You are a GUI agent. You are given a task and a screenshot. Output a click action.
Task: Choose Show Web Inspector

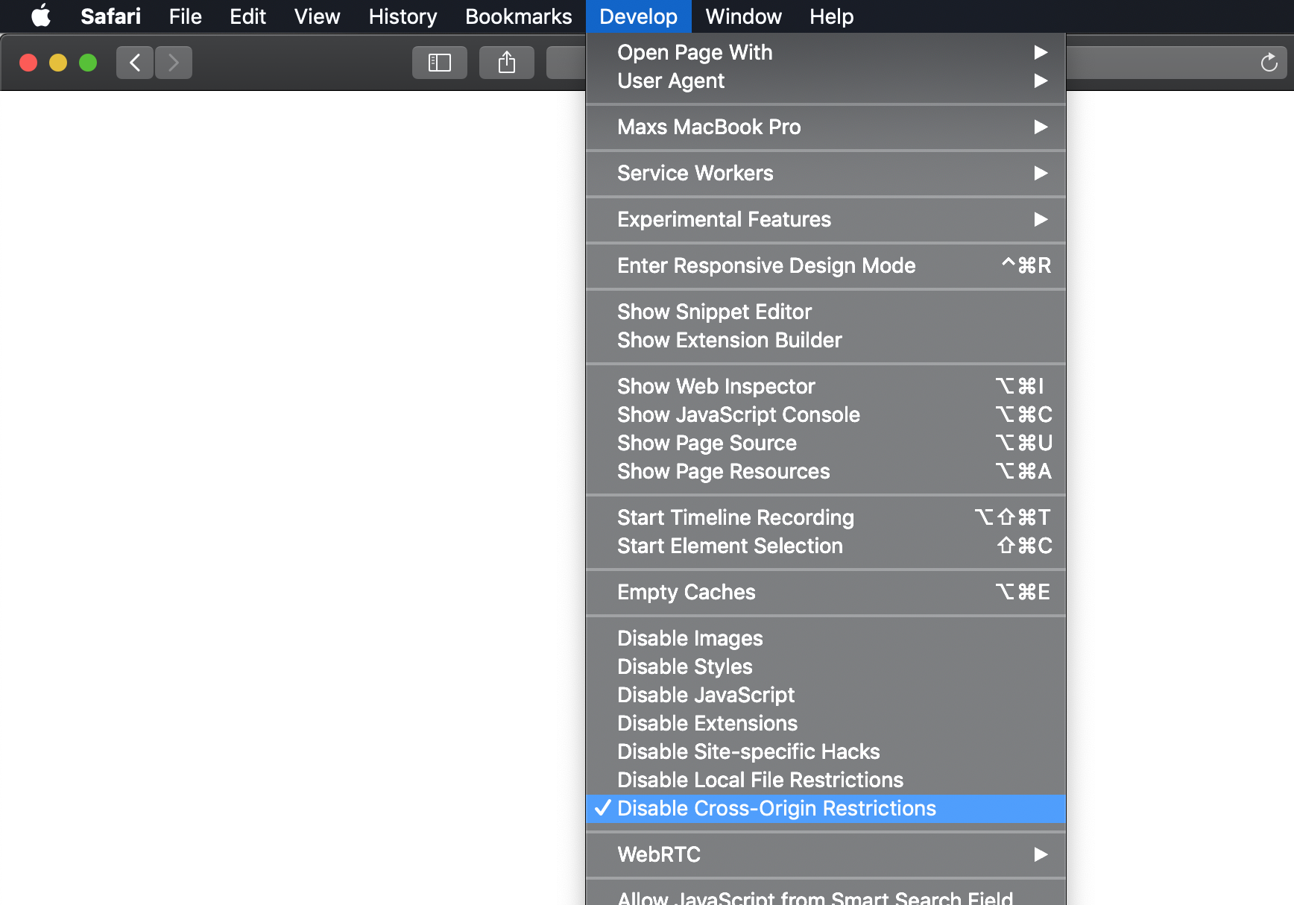(826, 386)
